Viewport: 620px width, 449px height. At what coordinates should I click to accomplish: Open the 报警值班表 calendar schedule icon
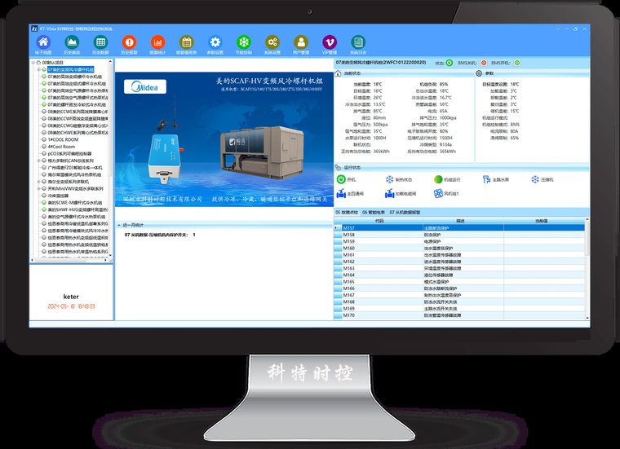(186, 42)
